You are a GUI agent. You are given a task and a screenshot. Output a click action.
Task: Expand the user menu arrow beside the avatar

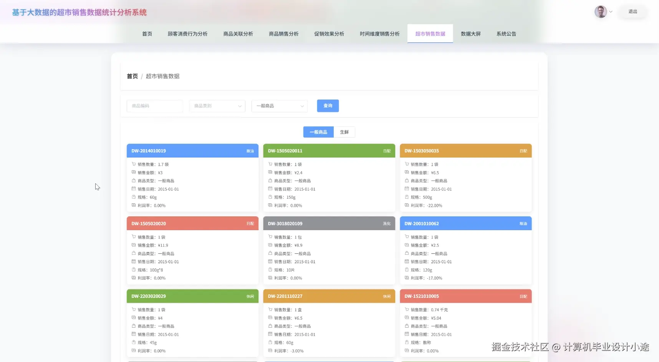(611, 12)
